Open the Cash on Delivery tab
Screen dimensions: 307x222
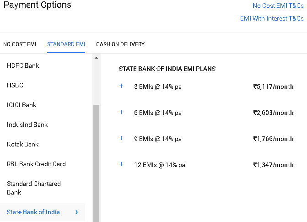tap(120, 44)
